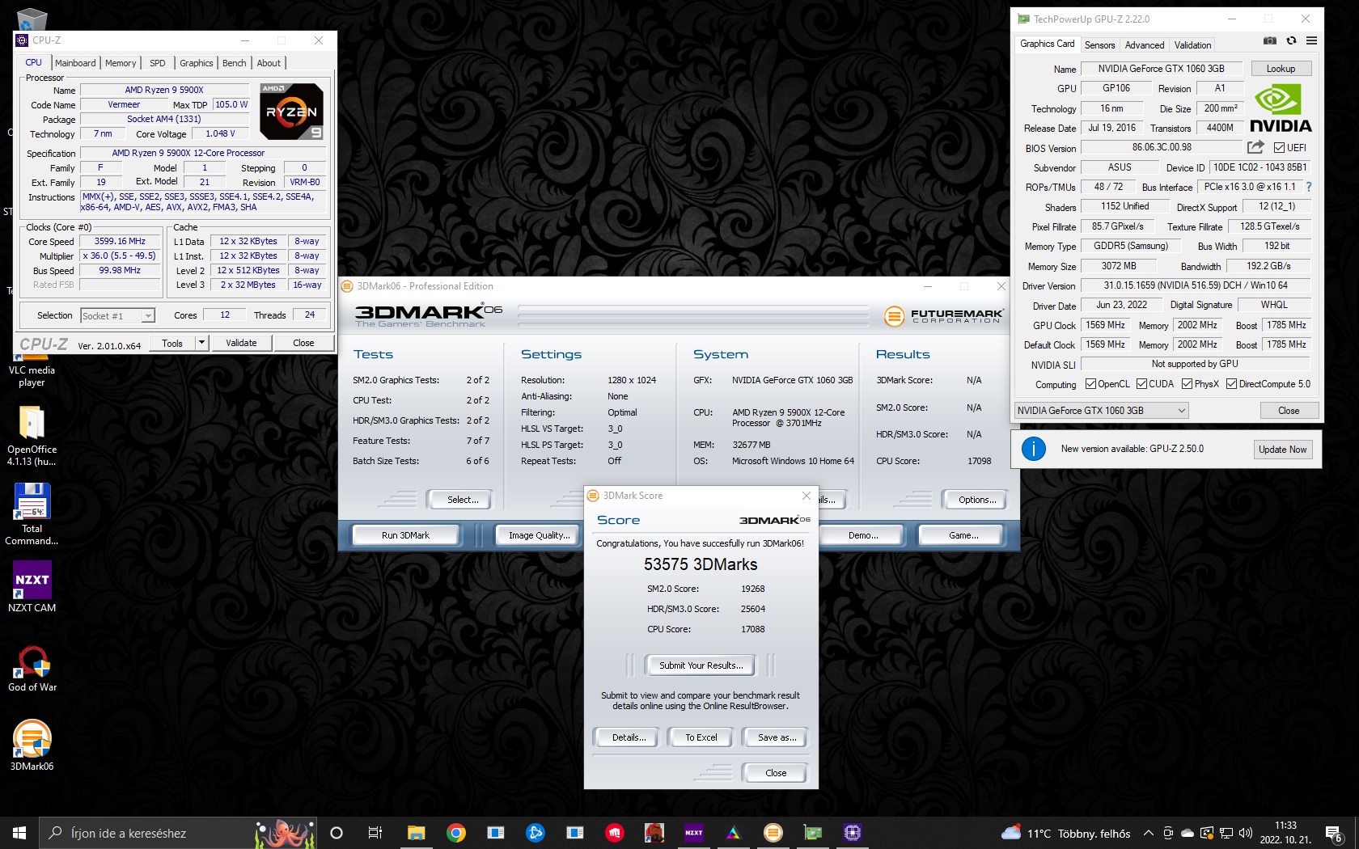1359x849 pixels.
Task: Click the Options... button under Results
Action: tap(977, 500)
